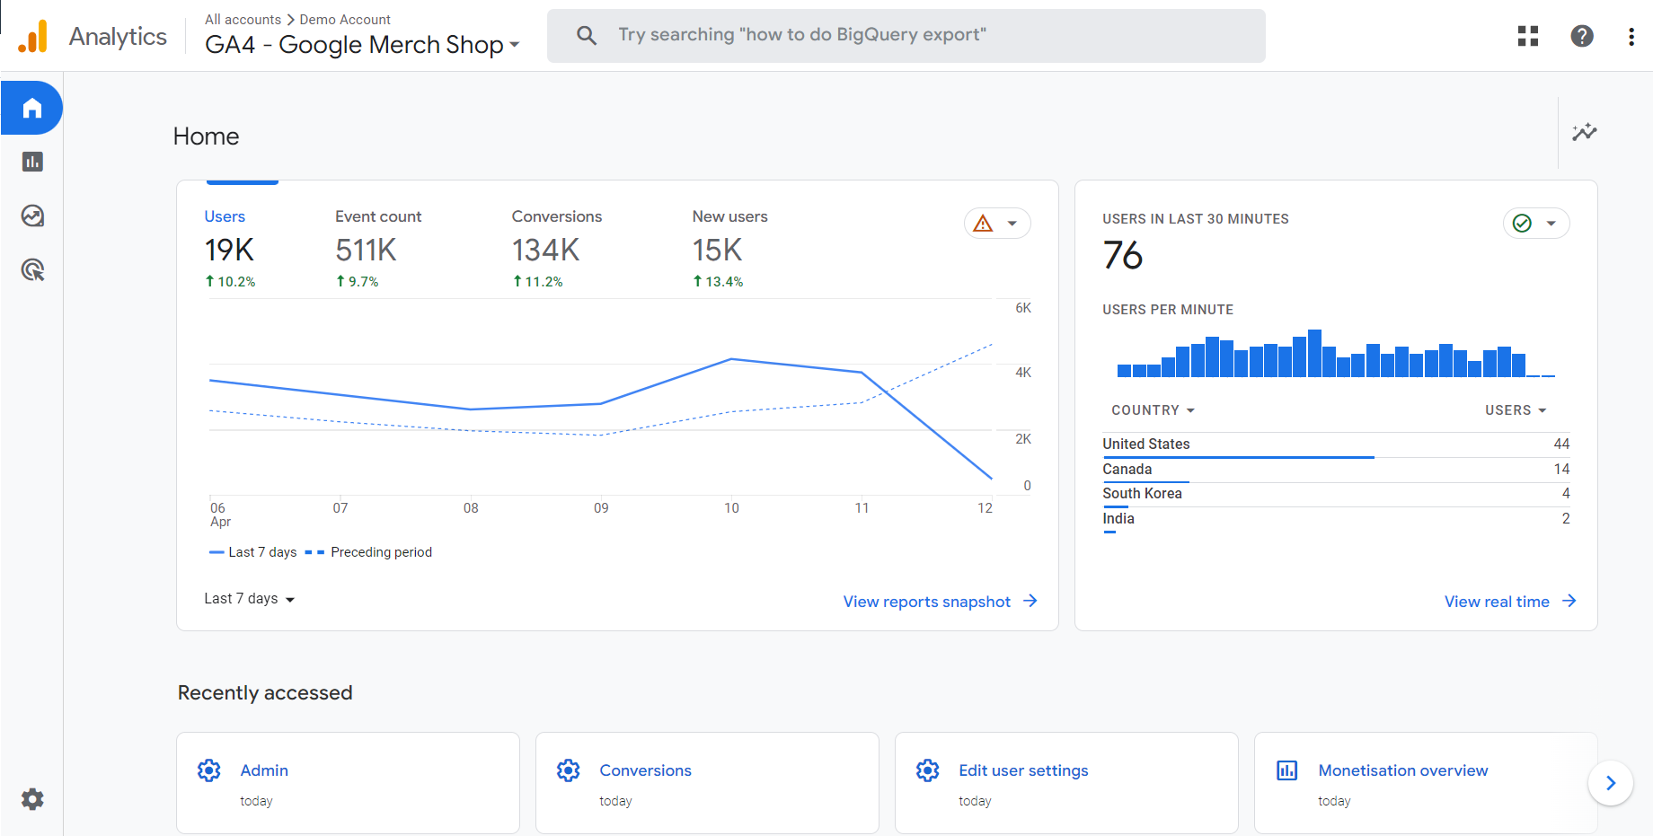Open the three-dot more options menu

point(1631,36)
